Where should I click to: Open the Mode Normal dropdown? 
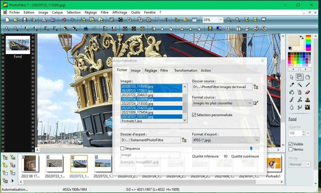(x=300, y=164)
